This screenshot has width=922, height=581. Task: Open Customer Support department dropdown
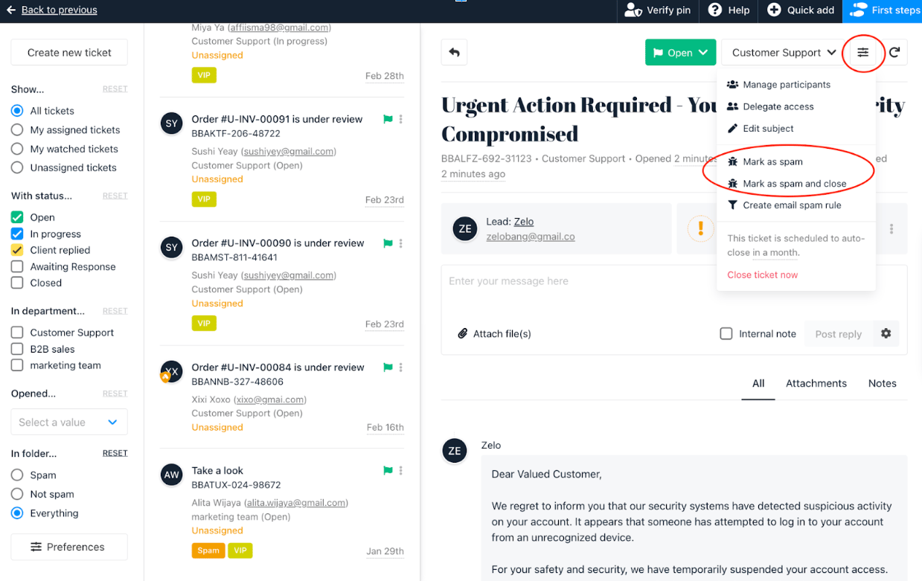[x=784, y=53]
